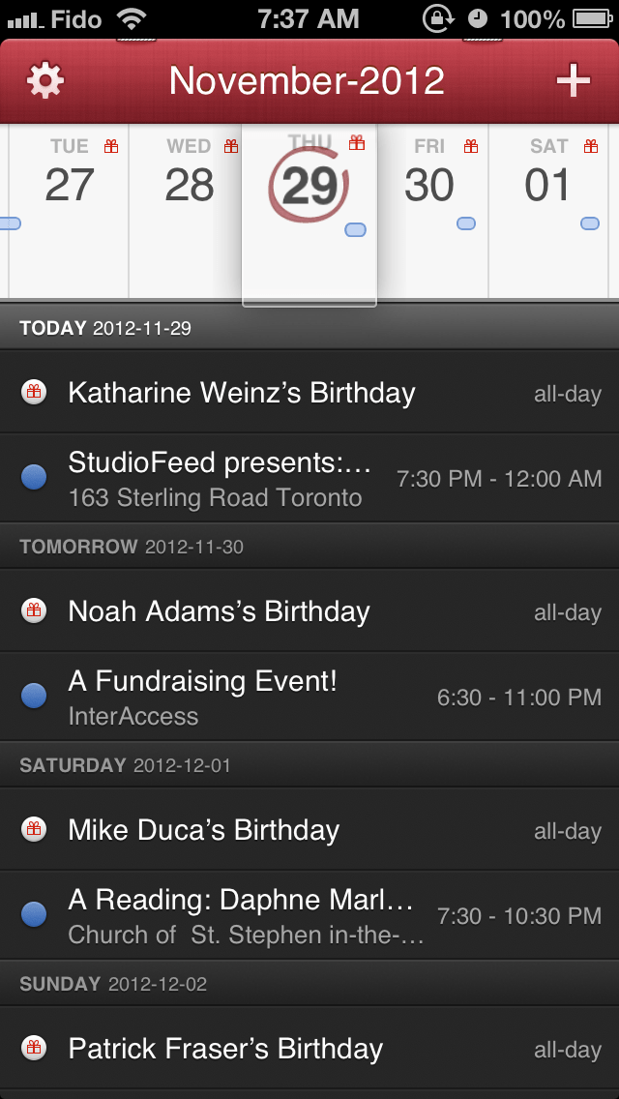Tap the gift icon beside Mike Duca's Birthday
Screen dimensions: 619x1099
(x=34, y=830)
